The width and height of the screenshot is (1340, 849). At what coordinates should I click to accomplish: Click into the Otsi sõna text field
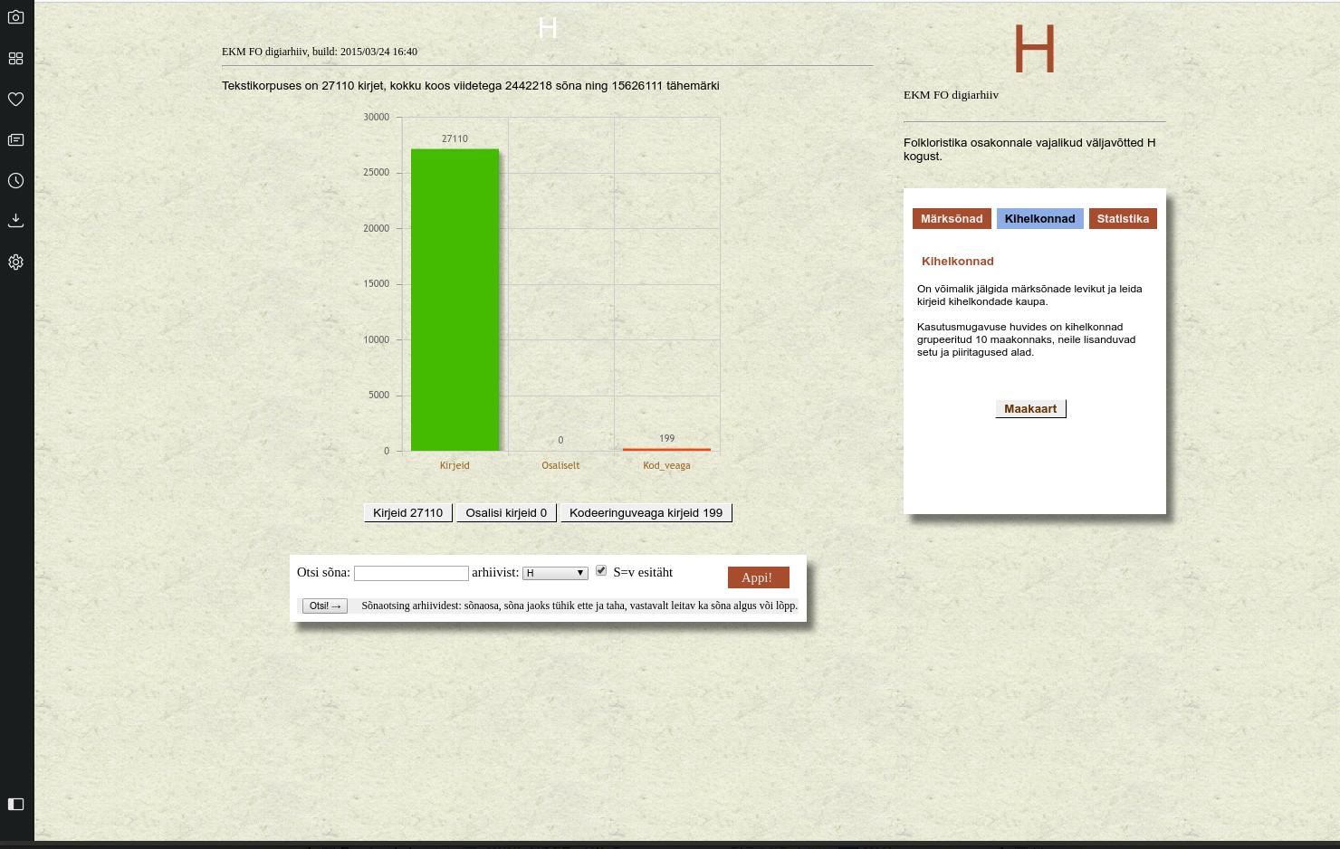pyautogui.click(x=411, y=573)
